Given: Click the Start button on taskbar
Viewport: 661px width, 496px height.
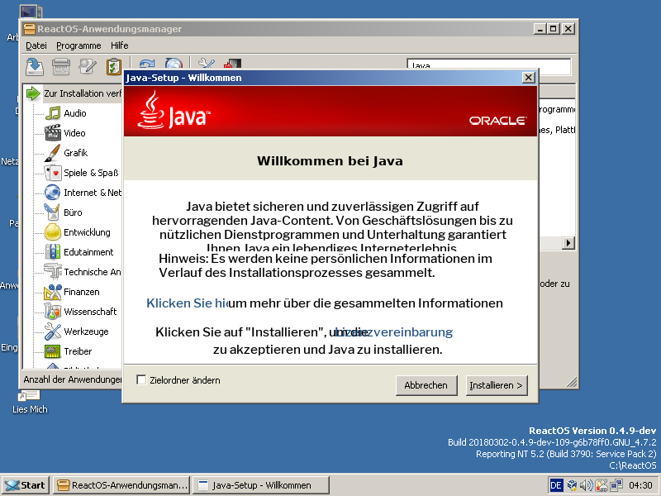Looking at the screenshot, I should click(26, 485).
